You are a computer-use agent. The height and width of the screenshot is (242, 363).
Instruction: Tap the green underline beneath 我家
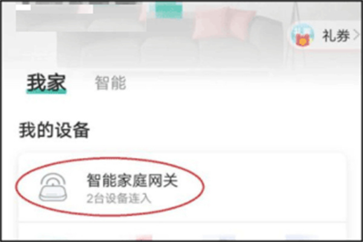pos(47,92)
